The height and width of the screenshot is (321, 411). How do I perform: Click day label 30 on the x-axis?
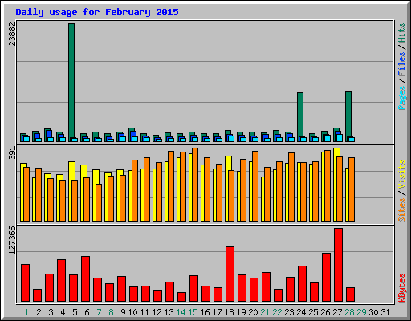[373, 312]
